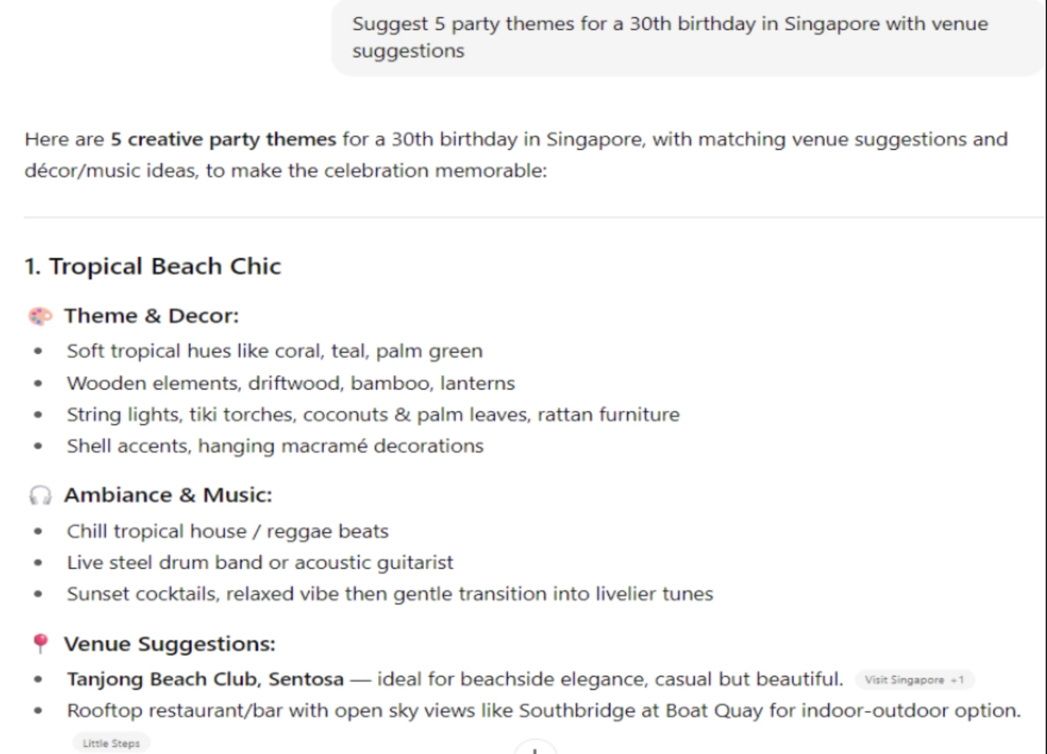The width and height of the screenshot is (1047, 754).
Task: Click the Live steel drum band bullet
Action: point(260,563)
